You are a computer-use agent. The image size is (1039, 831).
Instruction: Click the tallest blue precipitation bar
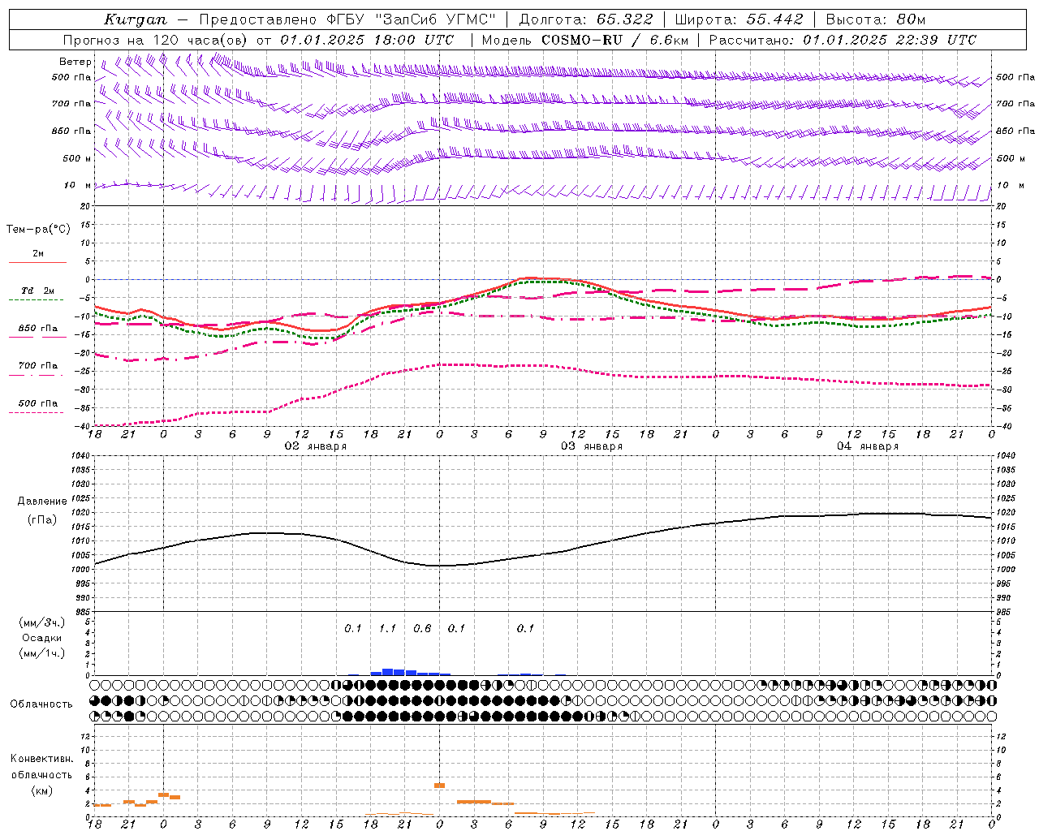coord(388,672)
